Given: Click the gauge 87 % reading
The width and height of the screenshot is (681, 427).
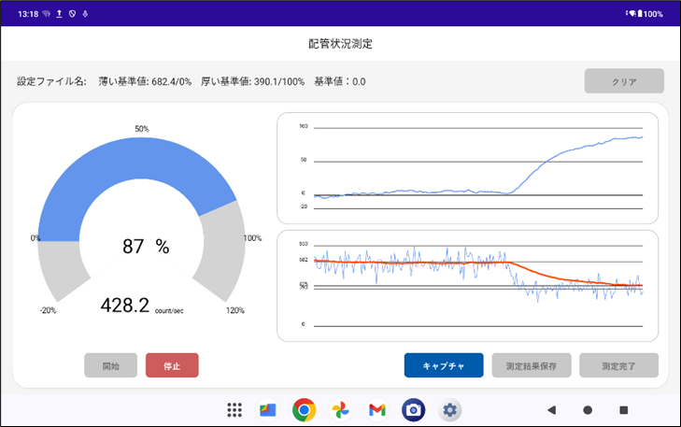Looking at the screenshot, I should [146, 247].
